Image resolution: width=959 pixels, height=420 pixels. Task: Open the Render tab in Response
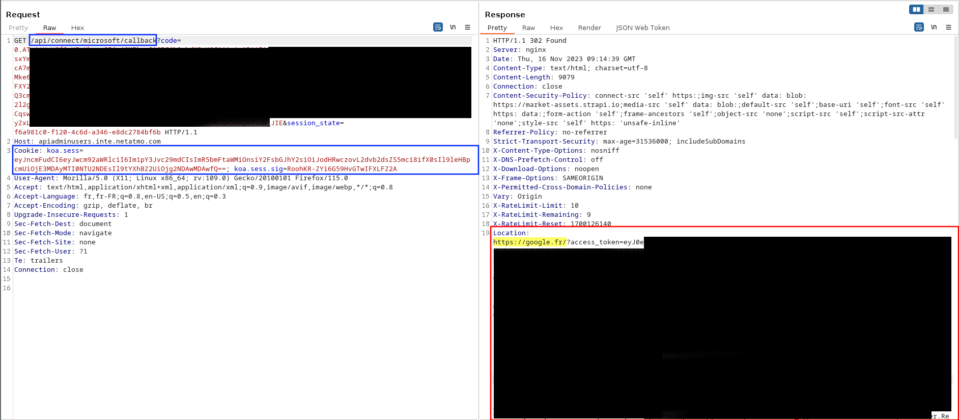click(x=589, y=28)
